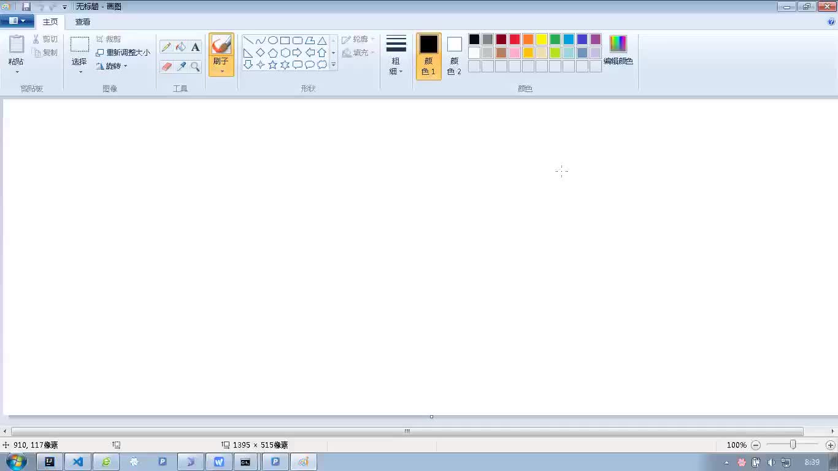Image resolution: width=838 pixels, height=471 pixels.
Task: Choose the straight Line shape
Action: point(248,40)
